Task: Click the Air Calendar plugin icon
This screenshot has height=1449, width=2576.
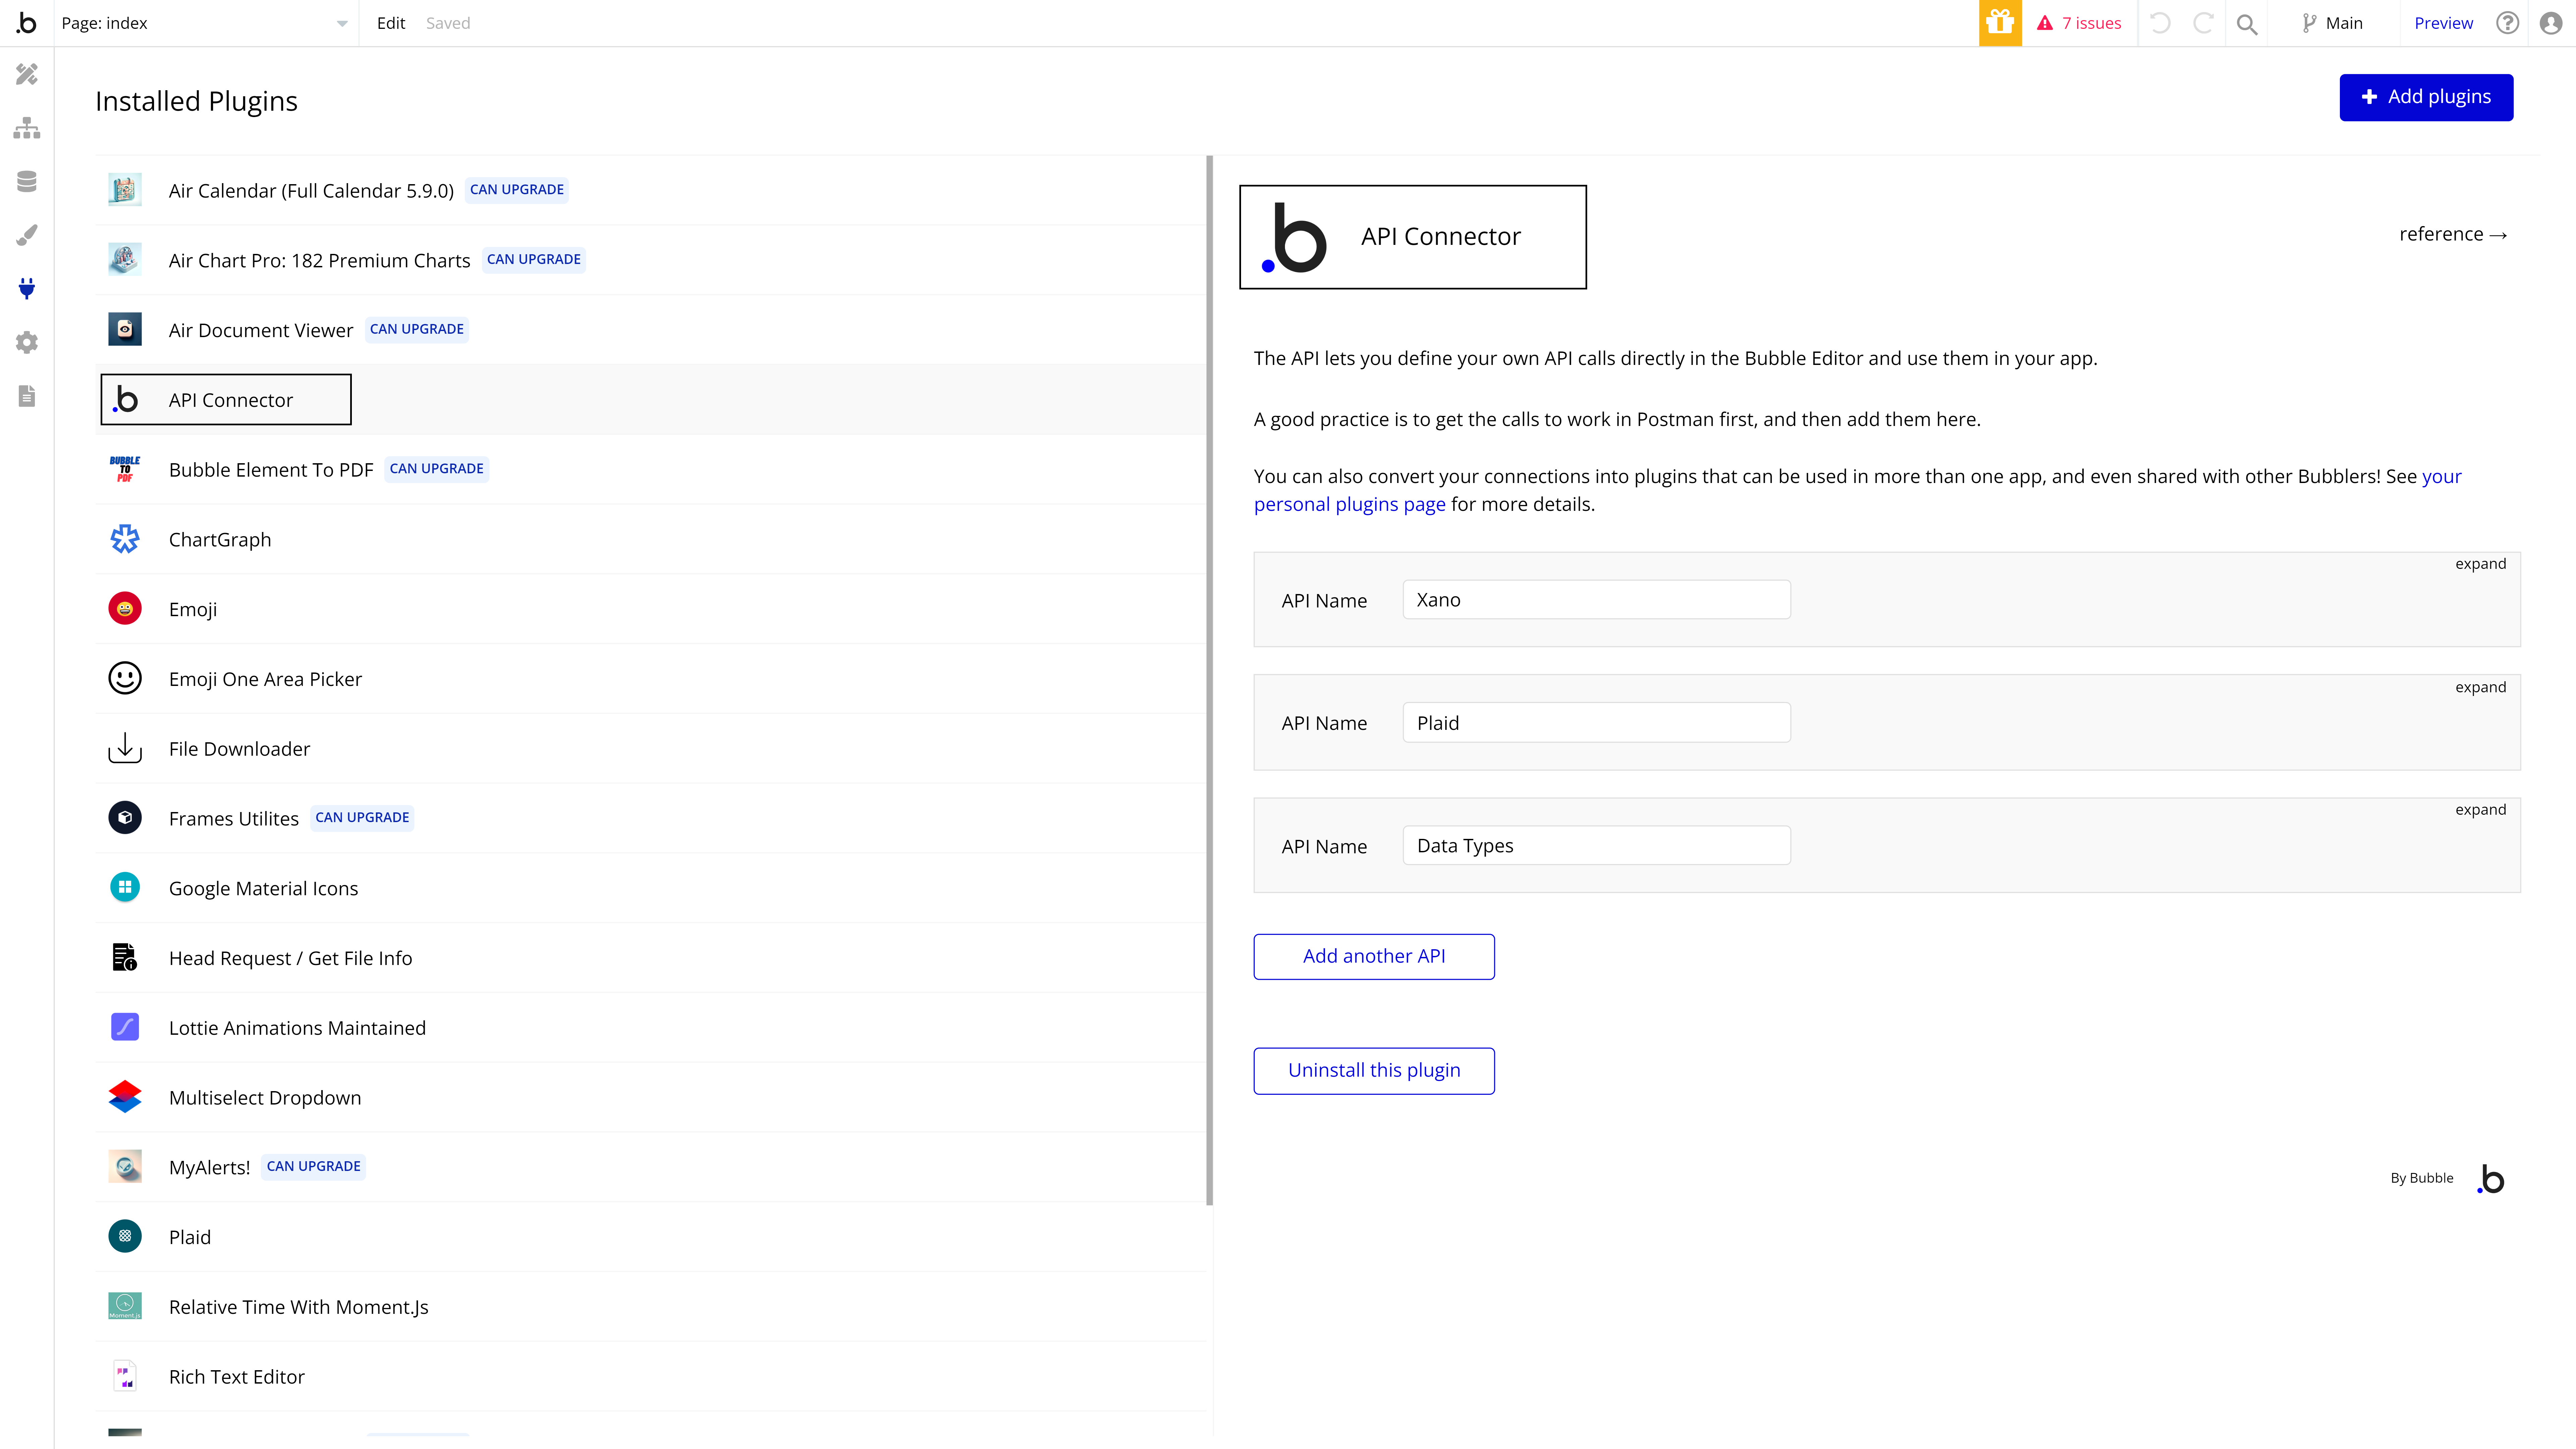Action: click(125, 190)
